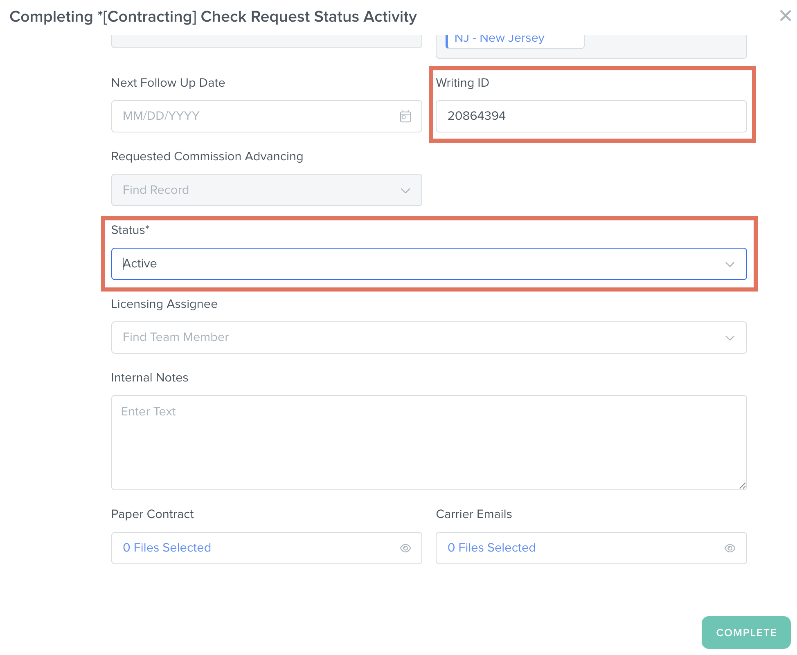Open Paper Contract 0 Files Selected link
This screenshot has width=797, height=655.
point(167,547)
